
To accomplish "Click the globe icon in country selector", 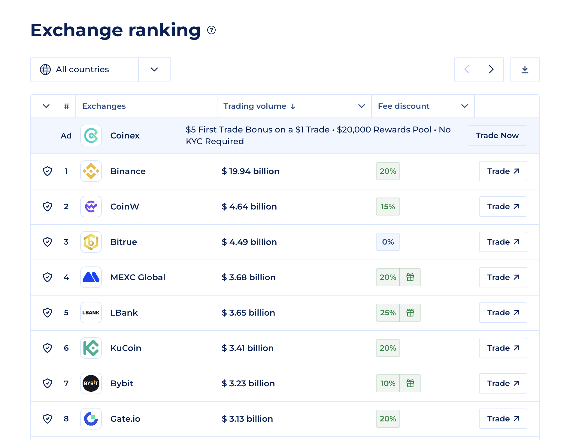I will (x=45, y=69).
